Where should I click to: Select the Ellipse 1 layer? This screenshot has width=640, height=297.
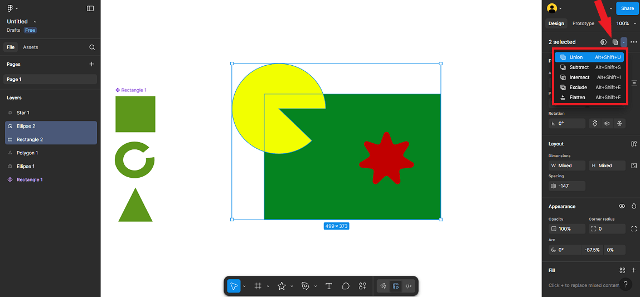[x=50, y=167]
